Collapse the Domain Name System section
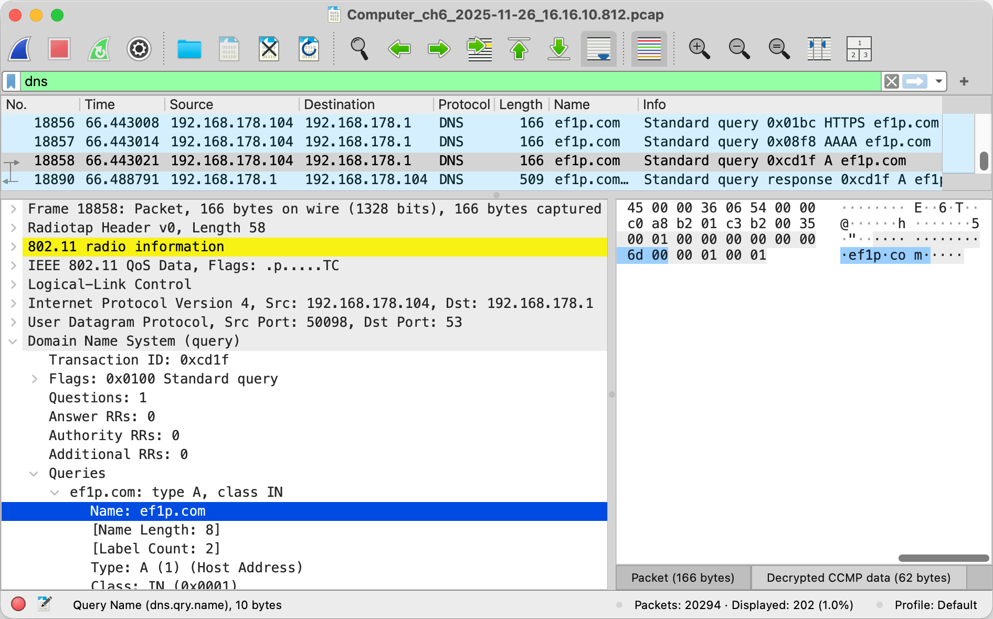The height and width of the screenshot is (619, 993). click(x=14, y=341)
